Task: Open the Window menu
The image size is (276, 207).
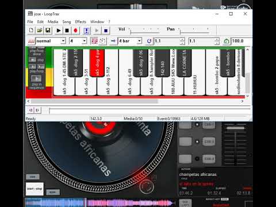Action: coord(97,22)
